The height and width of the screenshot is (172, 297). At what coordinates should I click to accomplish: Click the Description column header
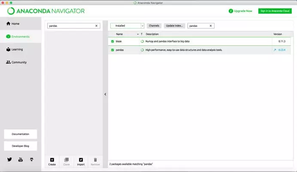[152, 34]
